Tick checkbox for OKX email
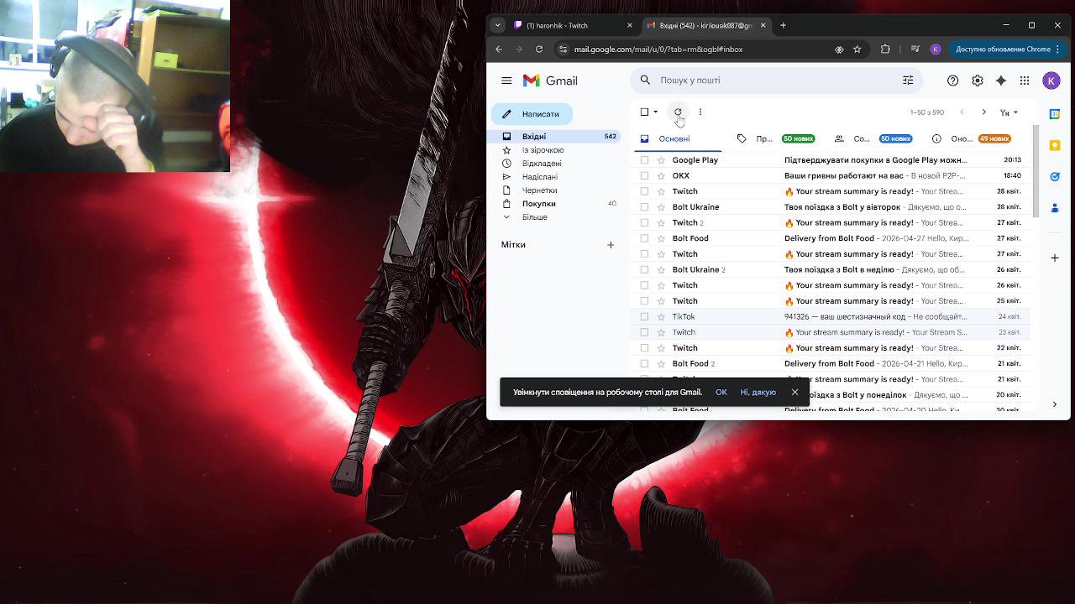Image resolution: width=1075 pixels, height=604 pixels. coord(644,175)
